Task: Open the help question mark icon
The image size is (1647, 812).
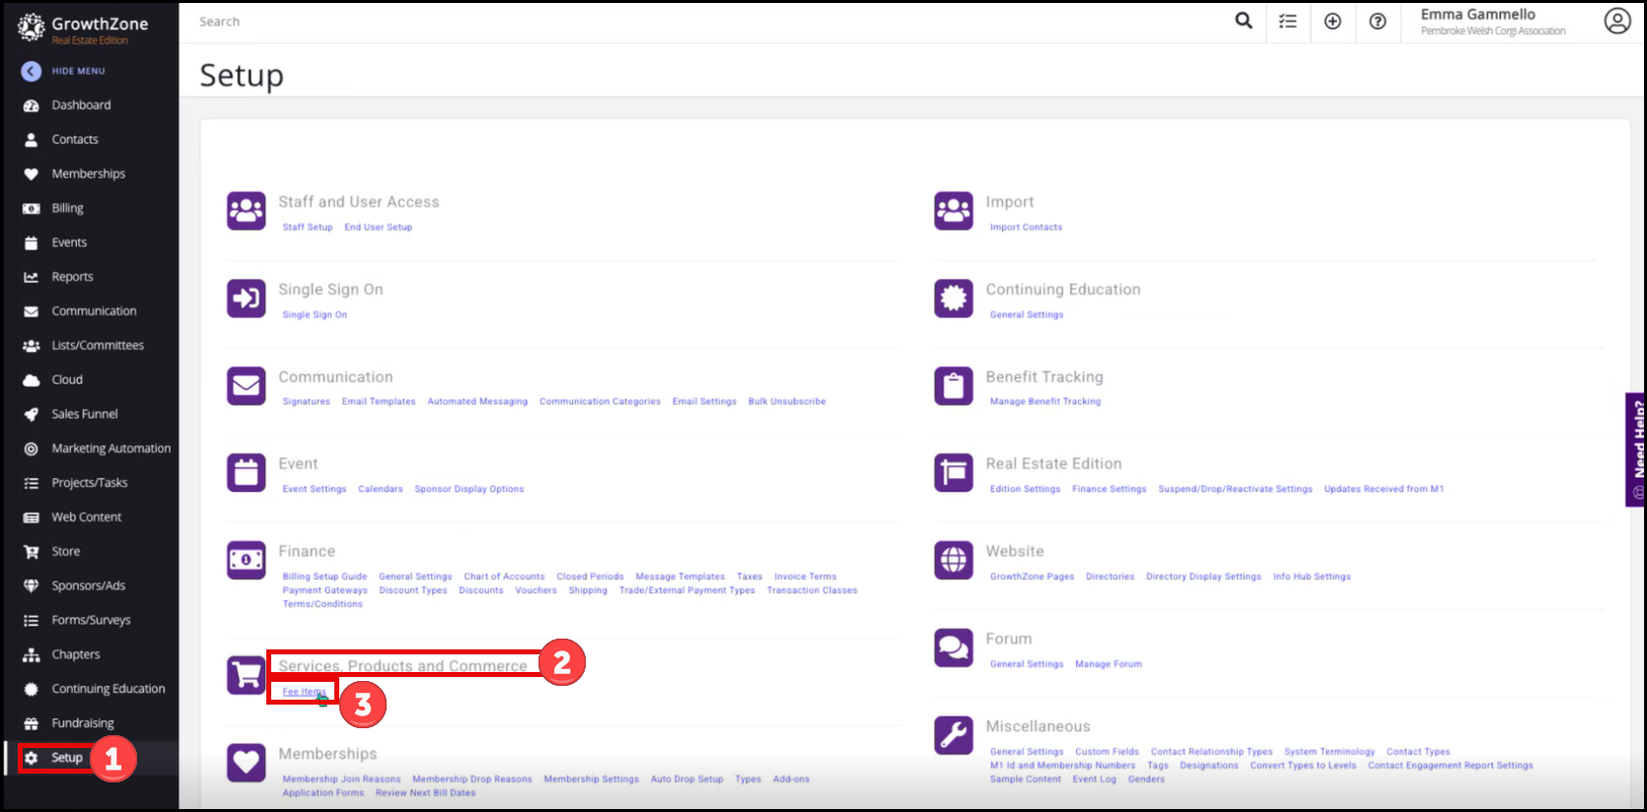Action: [1378, 21]
